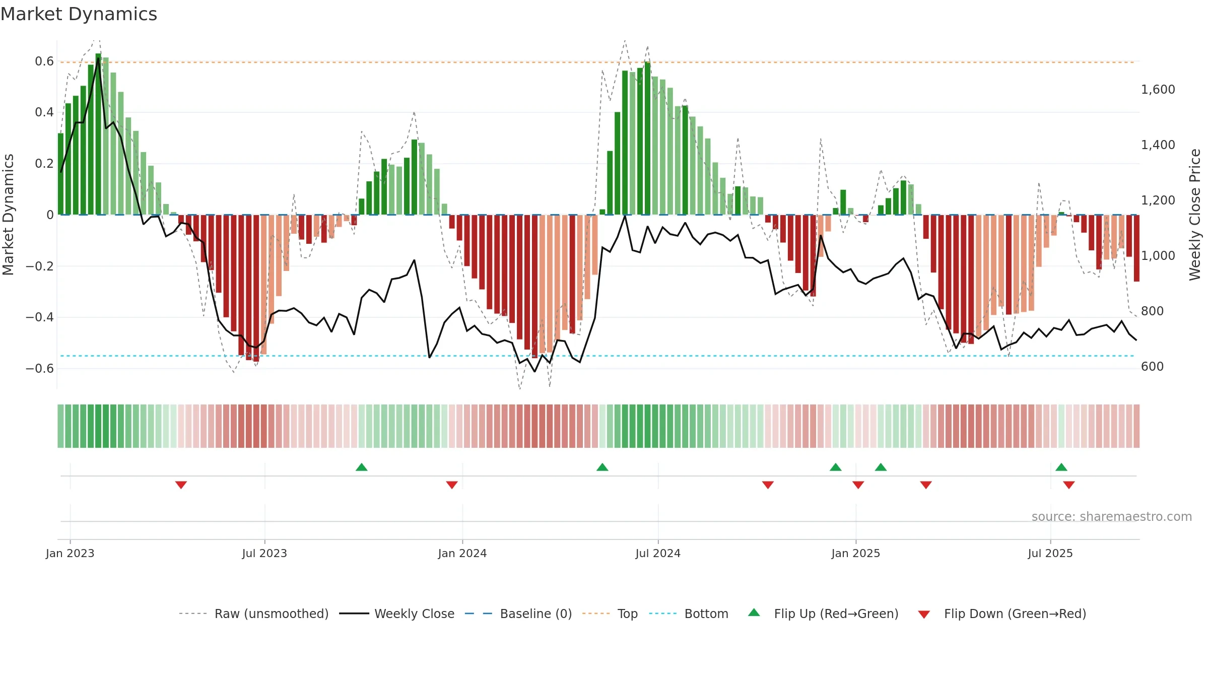Click the Flip Down triangle near October 2024

768,485
